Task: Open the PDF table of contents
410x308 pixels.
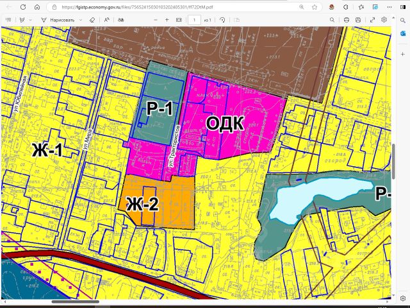Action: [8, 20]
